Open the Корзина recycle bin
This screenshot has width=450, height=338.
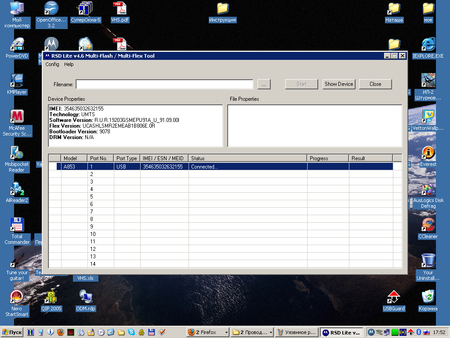point(428,301)
